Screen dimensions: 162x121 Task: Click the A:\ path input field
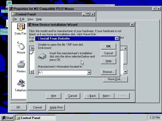pos(63,72)
